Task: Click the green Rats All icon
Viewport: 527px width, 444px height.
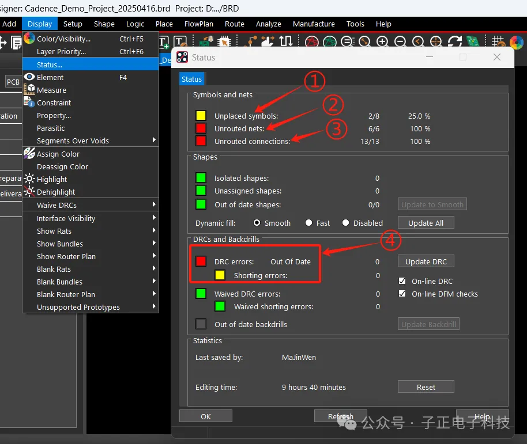Action: pos(330,41)
